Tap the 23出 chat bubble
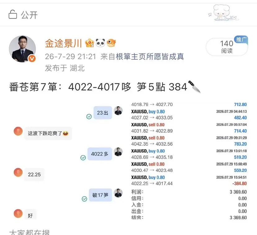Viewport: 257px width, 235px height. click(x=103, y=113)
